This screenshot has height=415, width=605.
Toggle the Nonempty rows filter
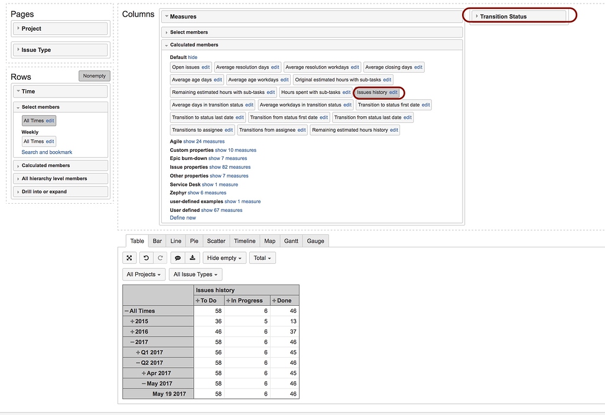pyautogui.click(x=94, y=76)
